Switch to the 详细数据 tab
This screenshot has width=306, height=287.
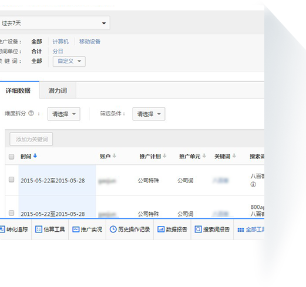[x=18, y=90]
